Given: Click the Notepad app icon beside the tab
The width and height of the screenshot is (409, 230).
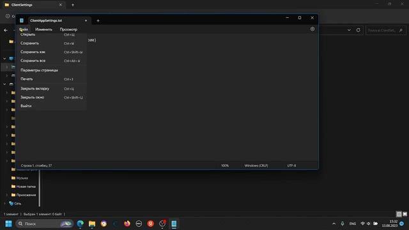Looking at the screenshot, I should pyautogui.click(x=22, y=20).
